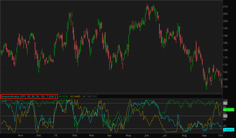Image resolution: width=236 pixels, height=138 pixels.
Task: Select the green 69.5535 value in header
Action: [63, 96]
